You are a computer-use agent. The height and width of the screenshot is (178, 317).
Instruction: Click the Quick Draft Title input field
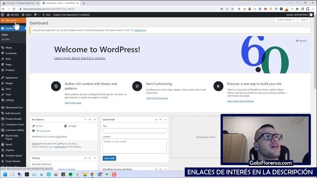[135, 131]
